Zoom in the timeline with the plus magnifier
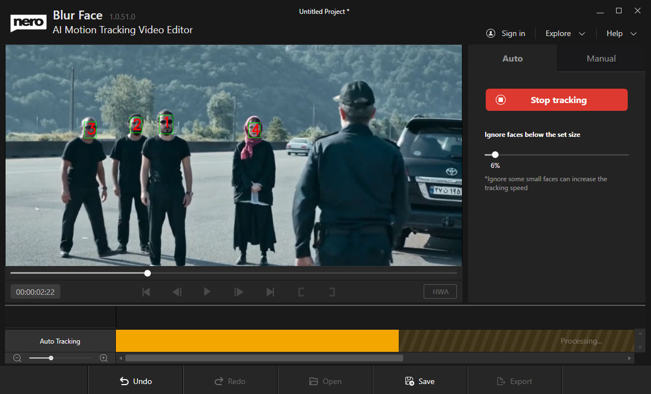Screen dimensions: 651x394 click(x=104, y=358)
